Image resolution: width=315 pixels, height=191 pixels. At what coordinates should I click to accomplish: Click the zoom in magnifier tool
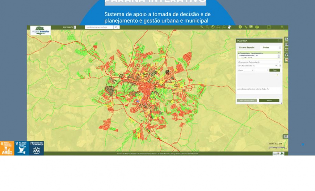pyautogui.click(x=202, y=27)
